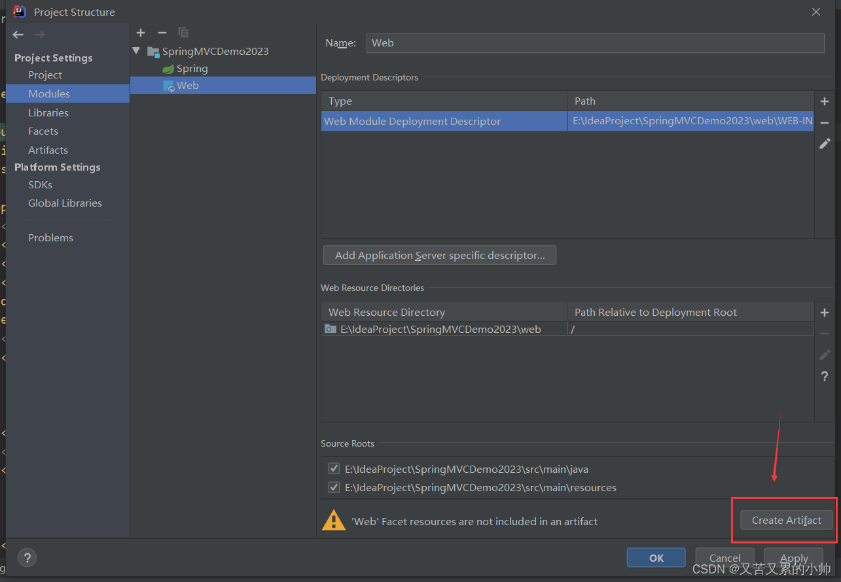Click the copy module icon
The width and height of the screenshot is (841, 582).
click(x=183, y=33)
